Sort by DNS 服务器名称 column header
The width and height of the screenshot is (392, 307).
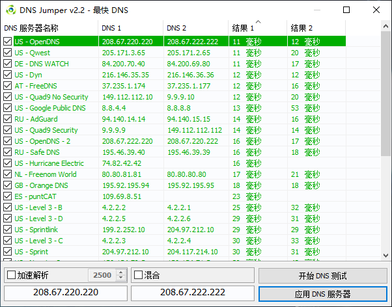(49, 28)
